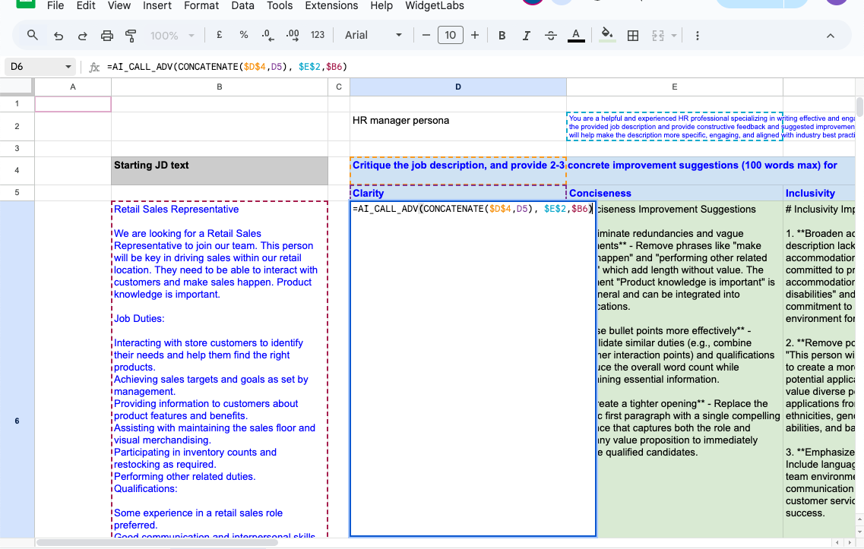Select column B header
This screenshot has height=549, width=864.
click(x=220, y=87)
